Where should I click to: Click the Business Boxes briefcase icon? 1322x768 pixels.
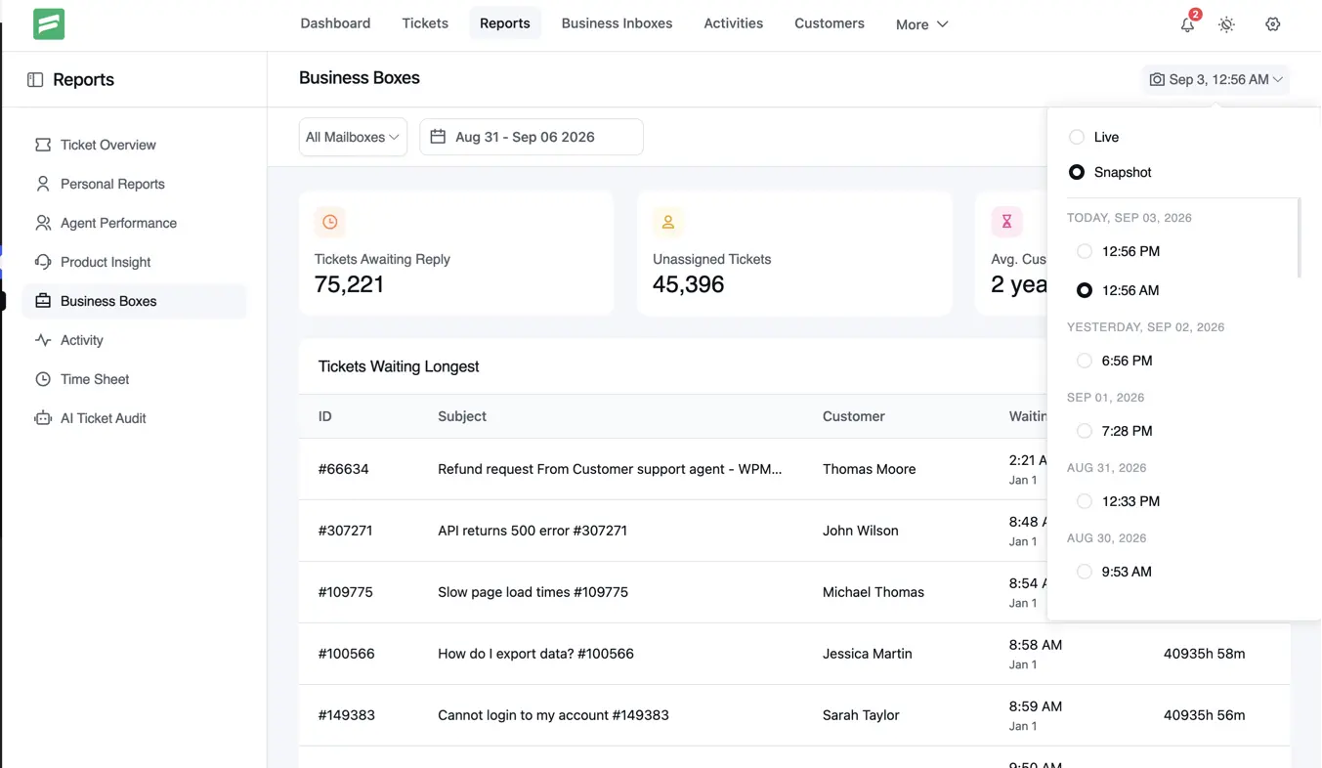coord(43,301)
